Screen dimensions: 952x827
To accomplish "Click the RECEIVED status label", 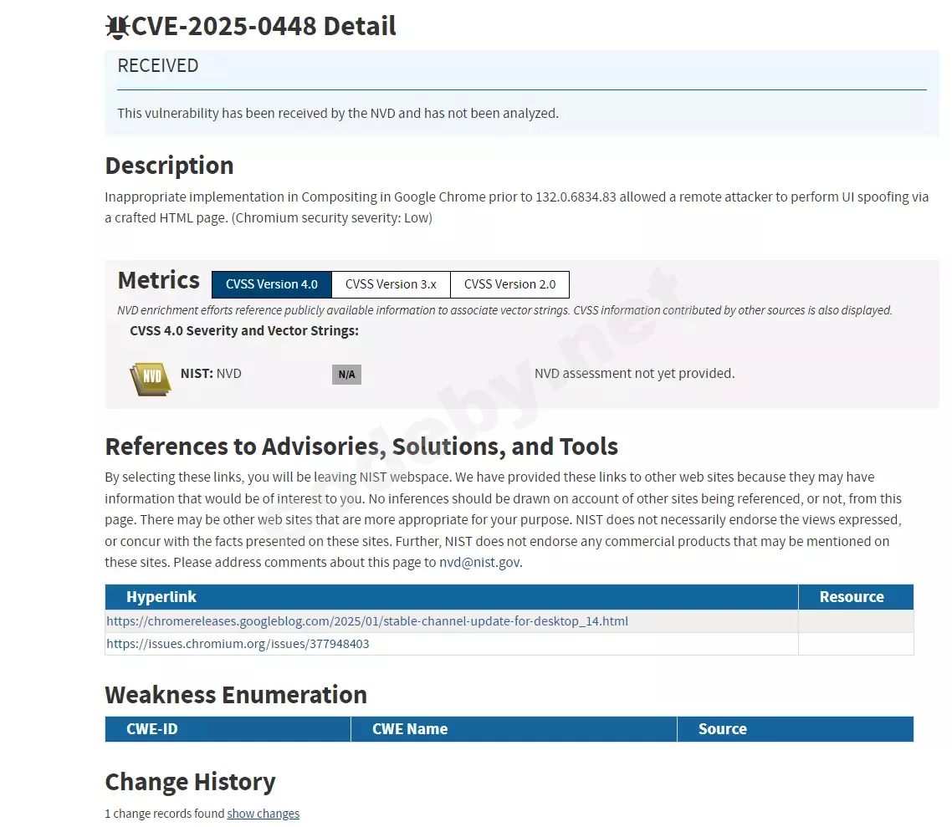I will click(158, 65).
